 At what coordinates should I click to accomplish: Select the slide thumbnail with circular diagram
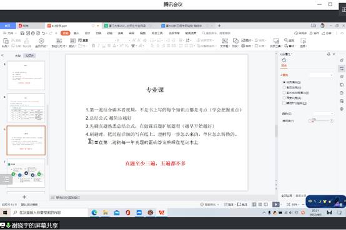point(26,173)
